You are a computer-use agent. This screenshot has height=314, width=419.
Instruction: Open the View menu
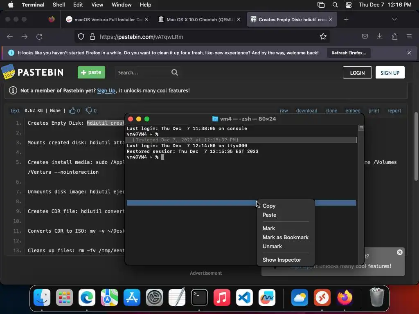coord(97,5)
